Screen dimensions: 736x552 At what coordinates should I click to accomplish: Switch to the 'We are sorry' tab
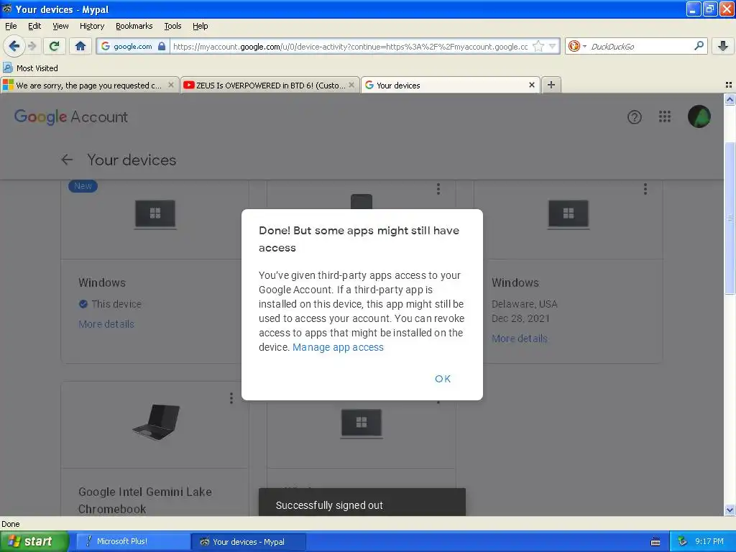point(89,85)
